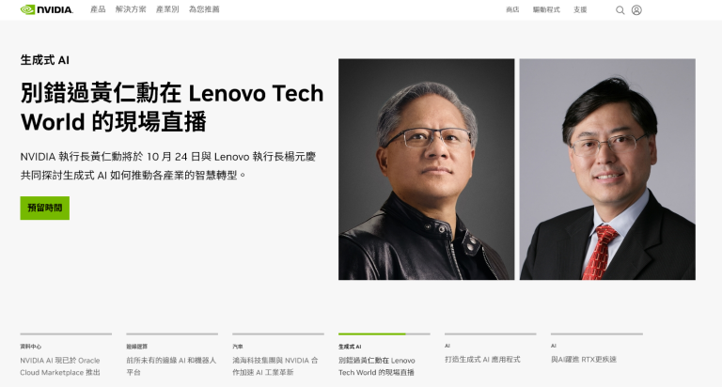
Task: Click the green 預留時間 button
Action: (45, 208)
